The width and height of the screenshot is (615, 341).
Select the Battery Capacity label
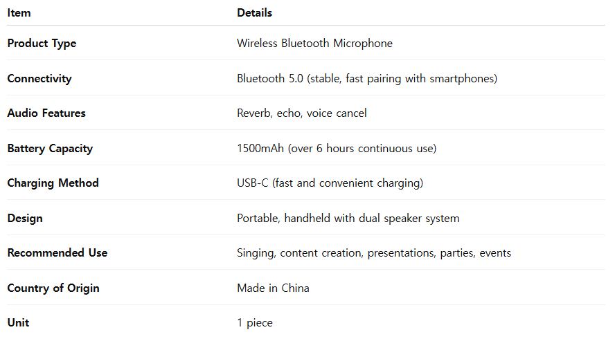click(50, 149)
